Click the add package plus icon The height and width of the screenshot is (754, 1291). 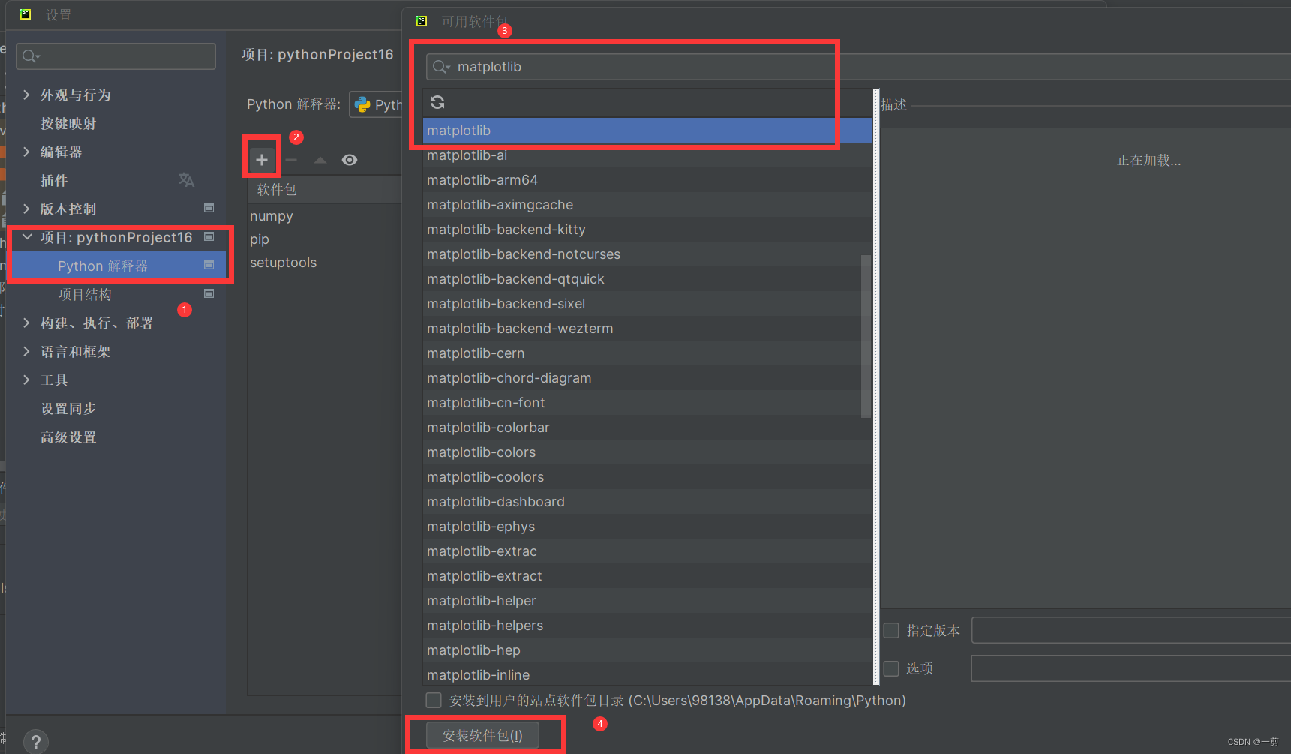pos(261,158)
